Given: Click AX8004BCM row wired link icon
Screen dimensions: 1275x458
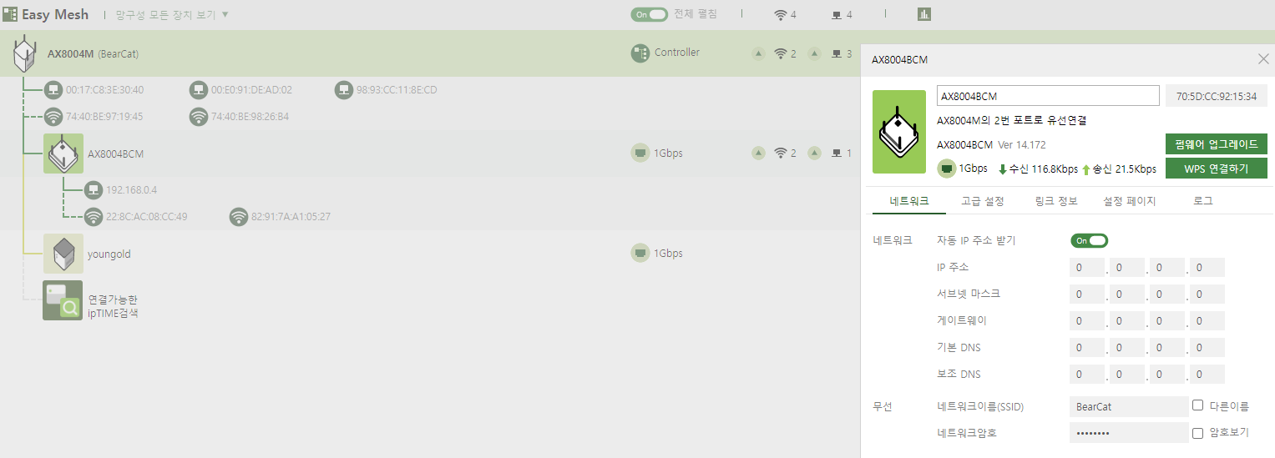Looking at the screenshot, I should tap(640, 154).
